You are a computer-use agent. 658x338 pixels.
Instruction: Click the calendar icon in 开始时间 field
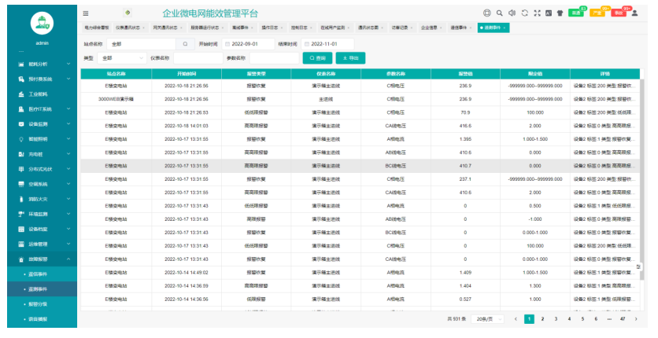click(x=227, y=44)
